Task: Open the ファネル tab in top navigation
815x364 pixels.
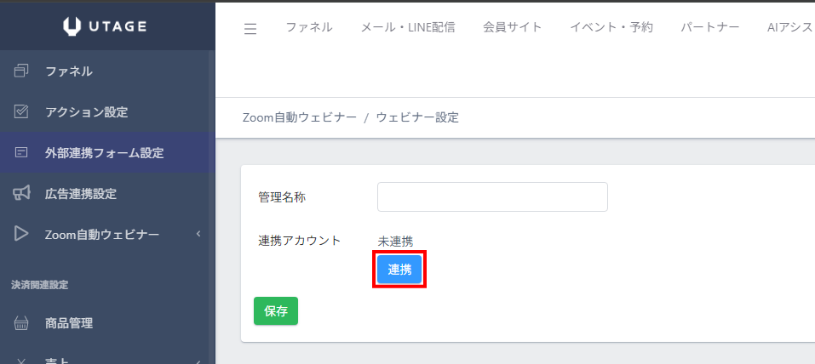Action: pyautogui.click(x=309, y=27)
